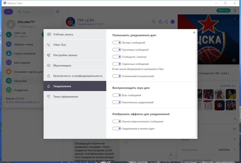
Task: Click the Набрать номер dialpad icon
Action: coord(9,44)
